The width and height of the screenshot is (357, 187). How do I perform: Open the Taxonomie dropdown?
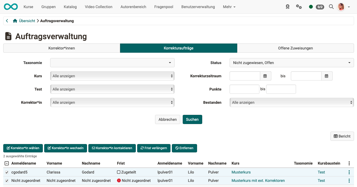pyautogui.click(x=112, y=63)
